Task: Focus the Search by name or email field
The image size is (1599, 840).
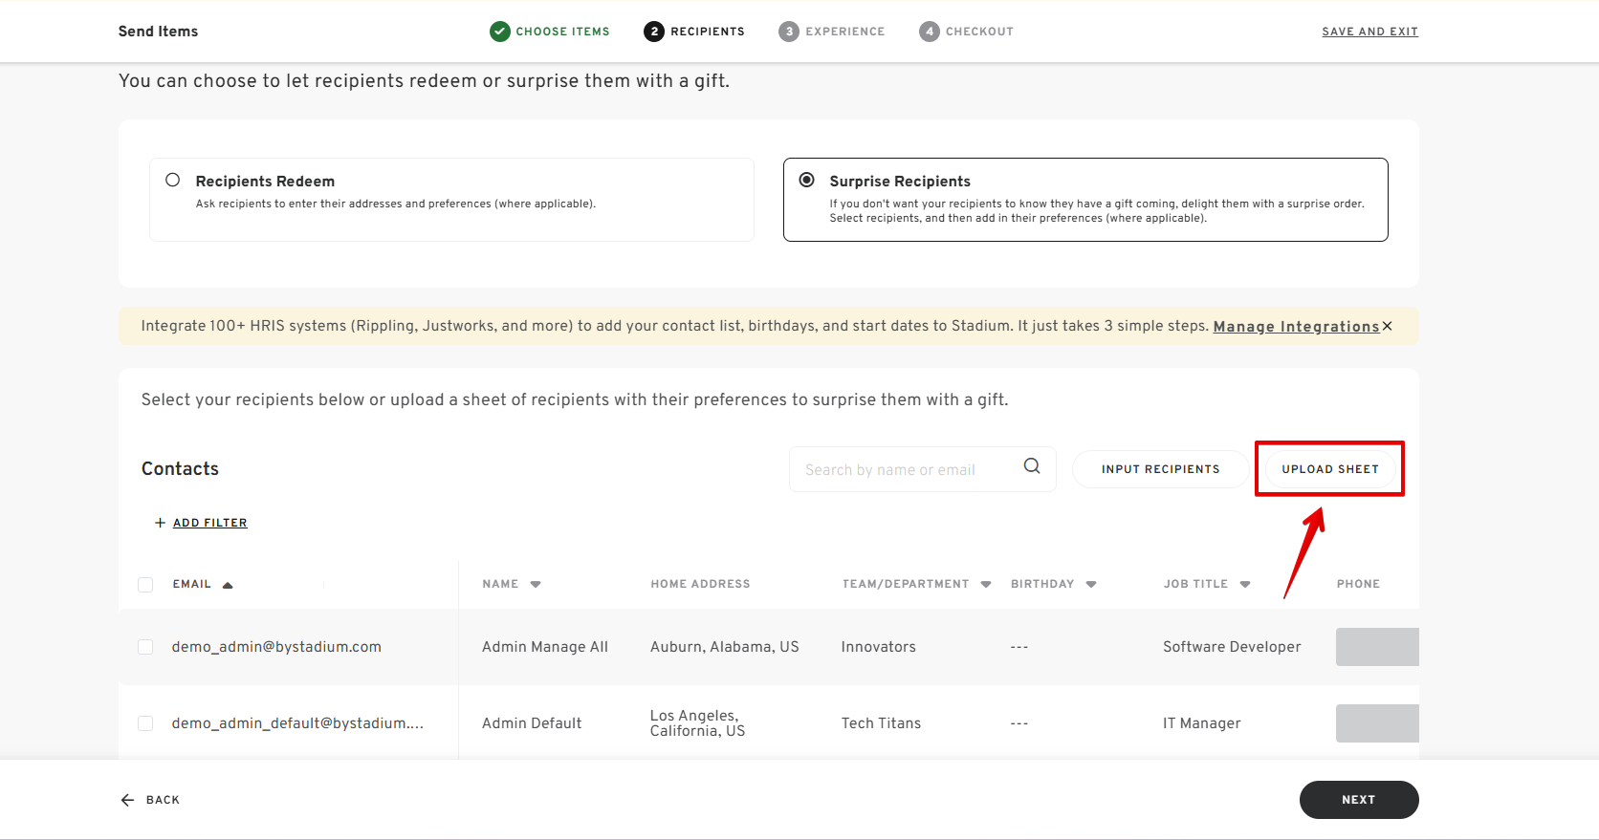Action: click(909, 469)
